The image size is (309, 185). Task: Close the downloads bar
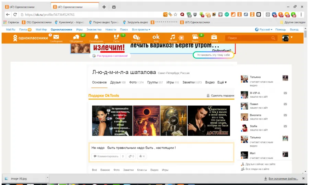click(x=304, y=178)
